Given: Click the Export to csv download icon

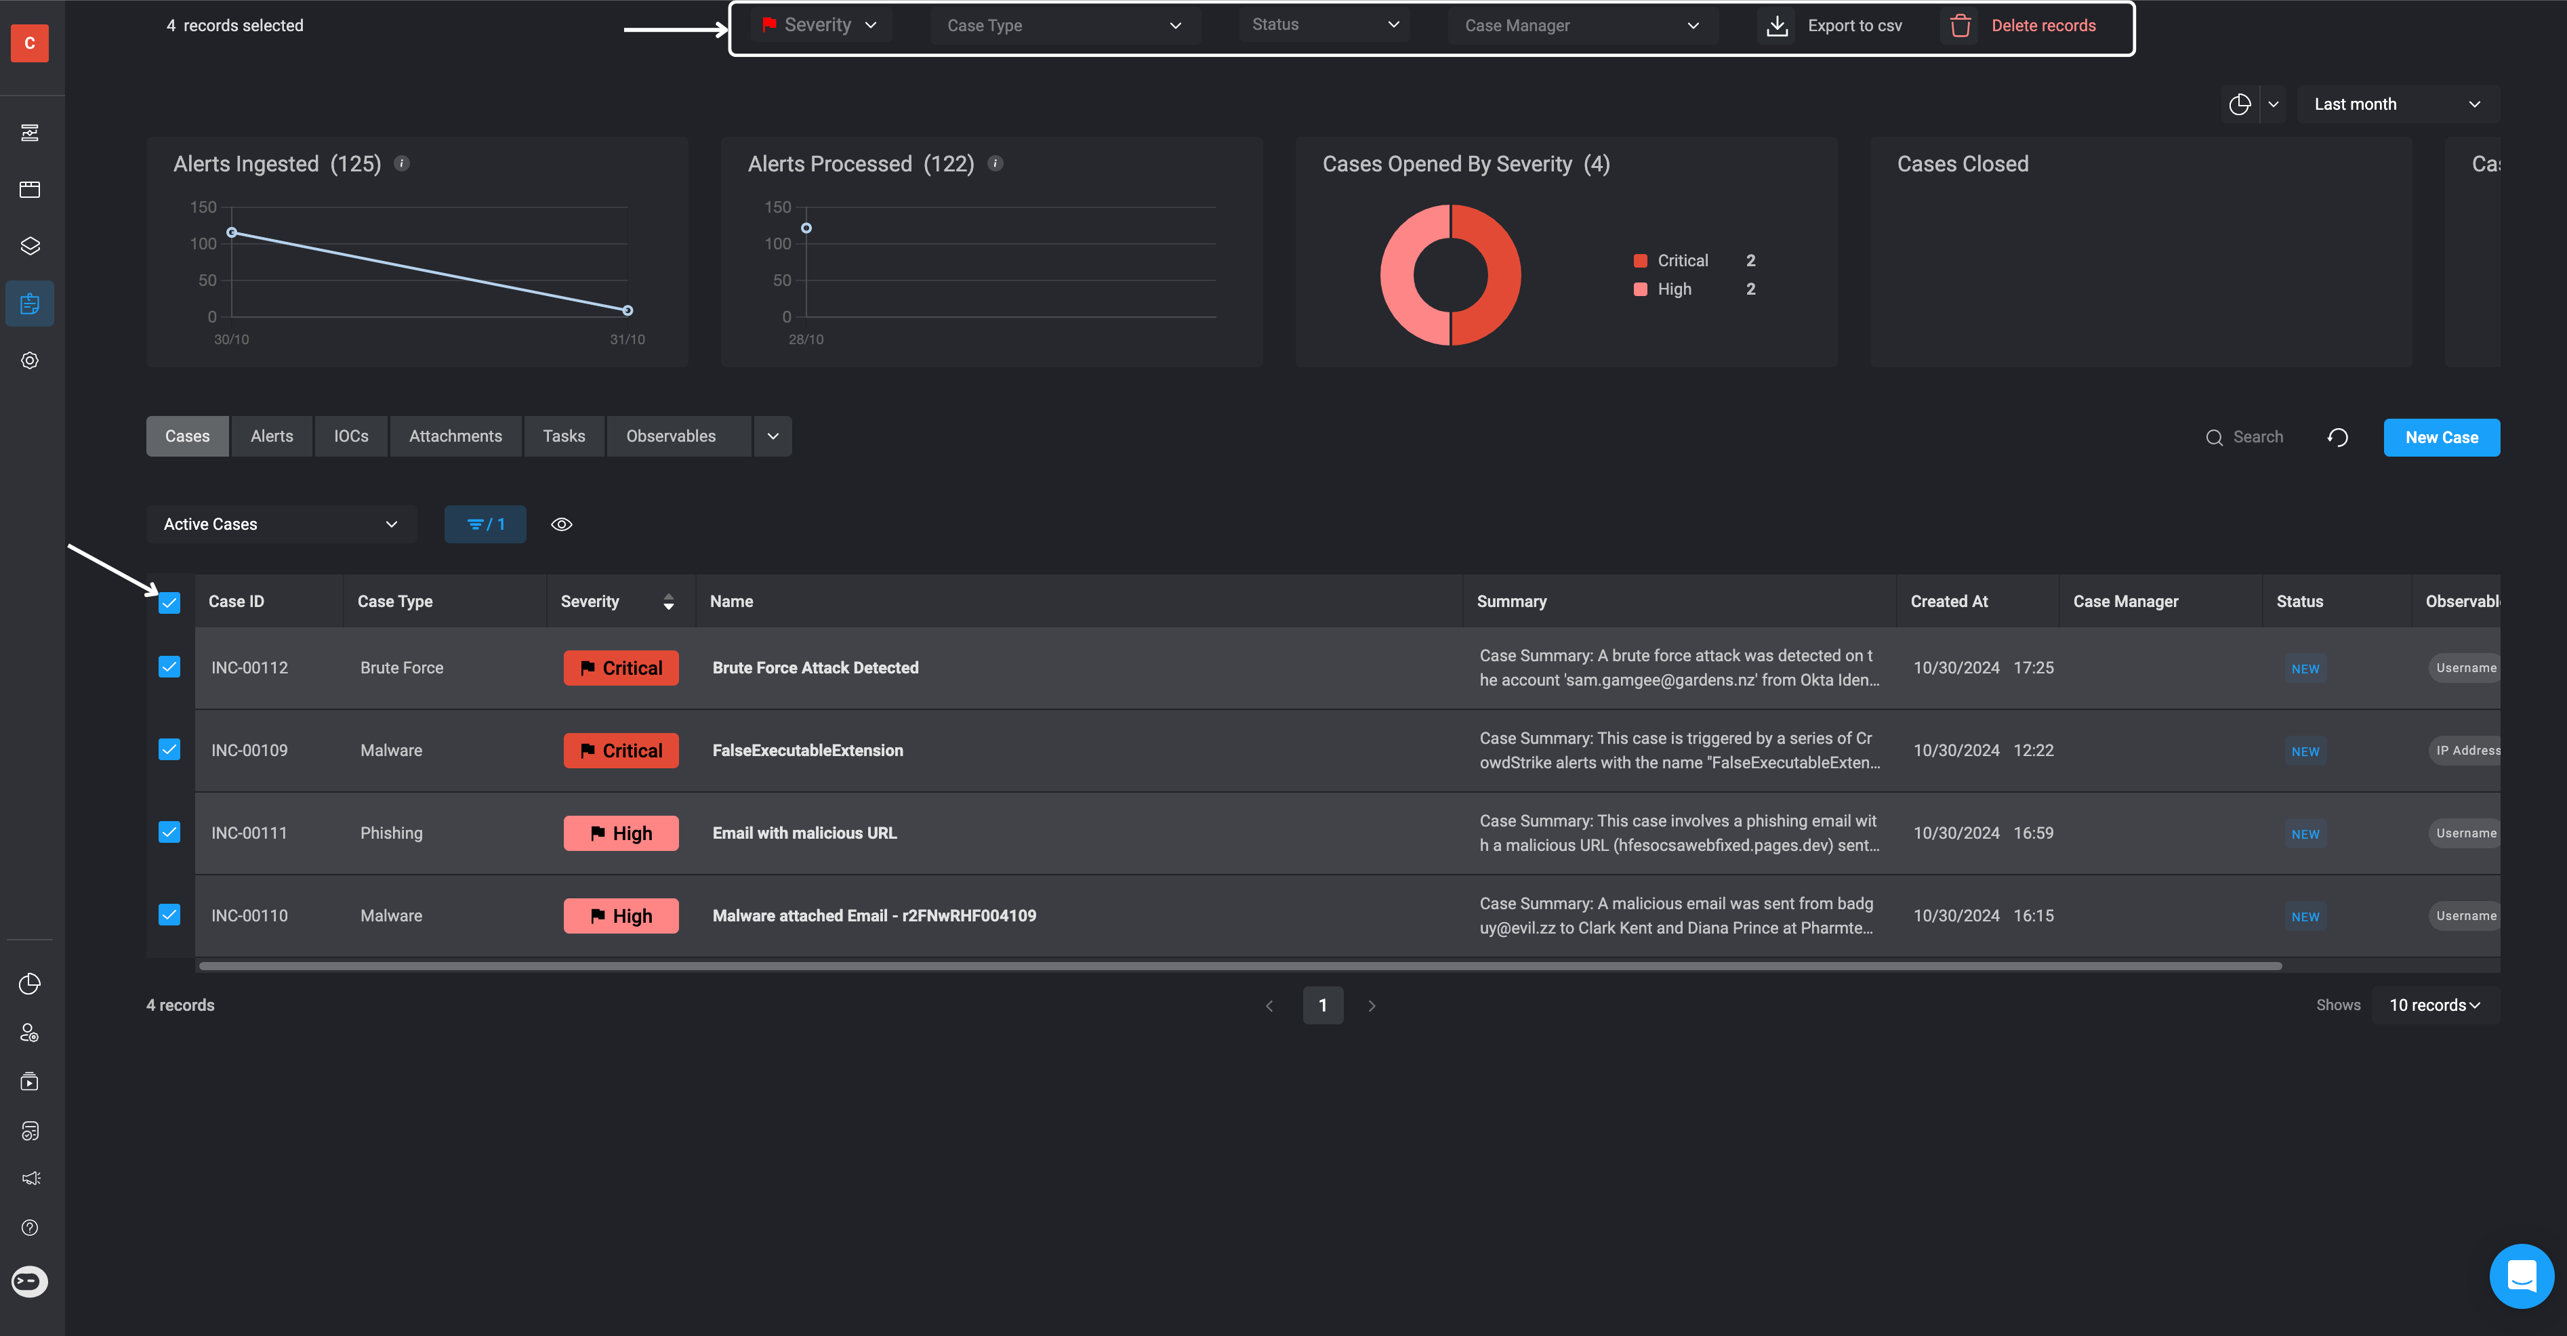Looking at the screenshot, I should pos(1777,26).
